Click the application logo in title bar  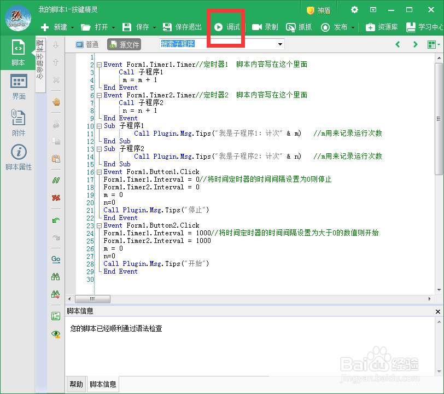click(18, 18)
